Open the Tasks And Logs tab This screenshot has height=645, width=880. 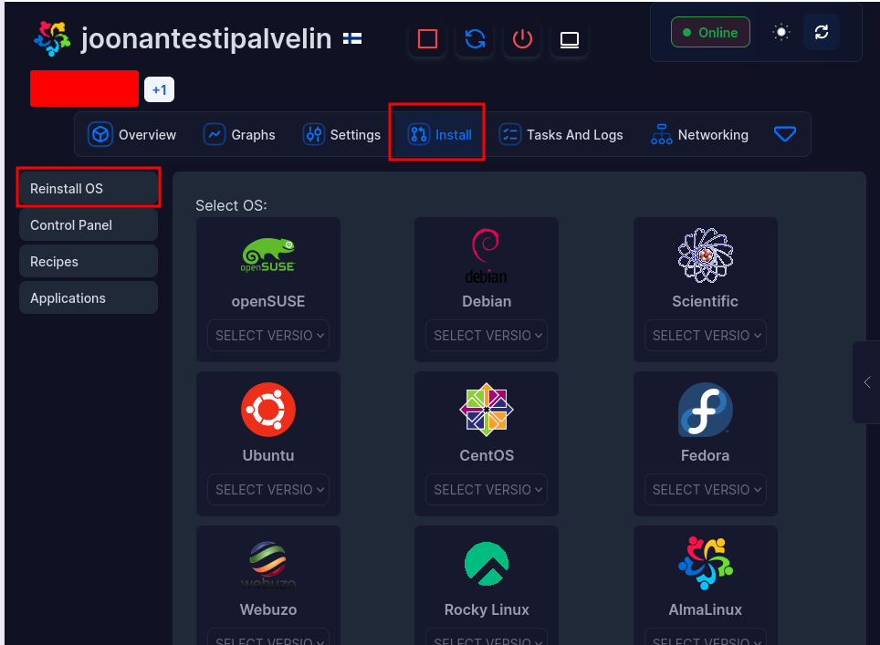pos(561,135)
